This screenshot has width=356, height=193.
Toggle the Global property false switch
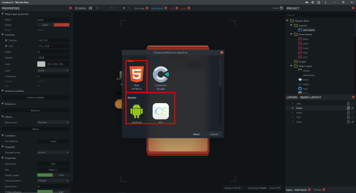[53, 25]
